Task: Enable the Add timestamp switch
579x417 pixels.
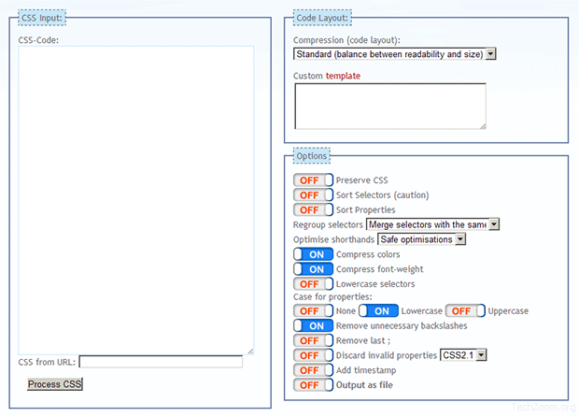Action: (x=313, y=370)
